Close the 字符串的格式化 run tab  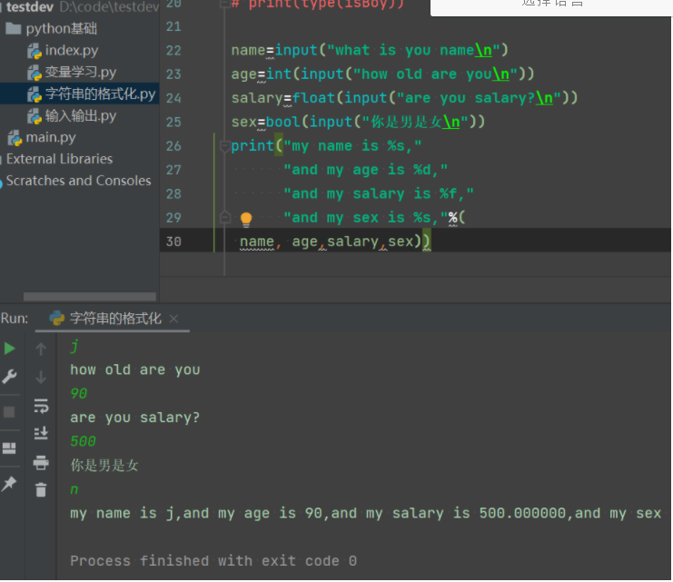(173, 319)
